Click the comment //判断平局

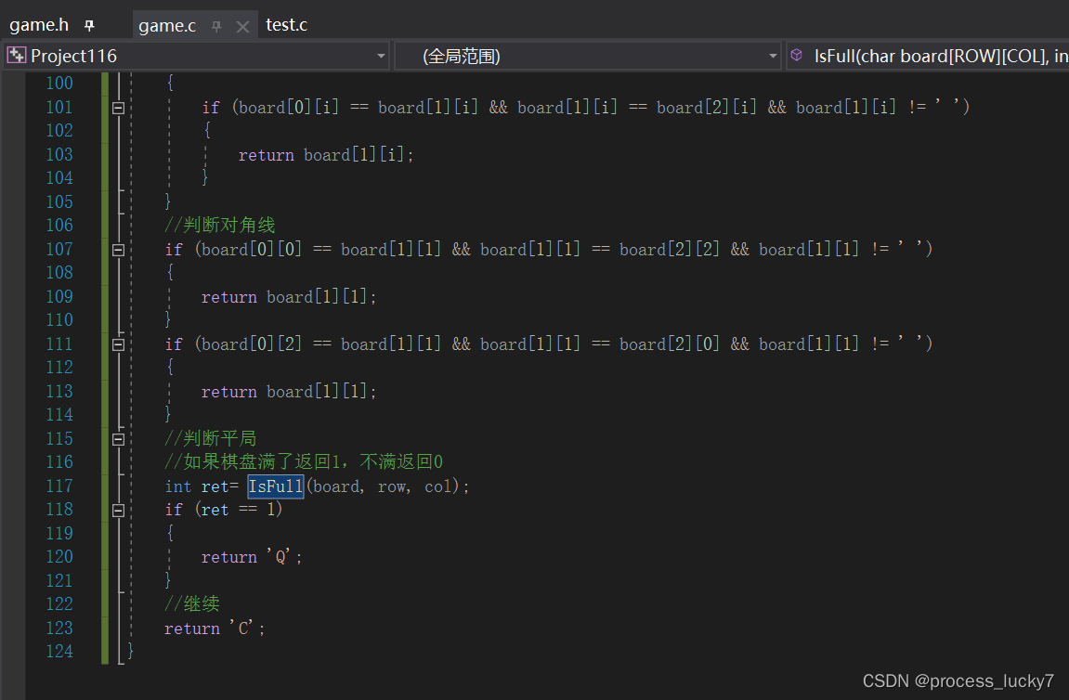(210, 438)
